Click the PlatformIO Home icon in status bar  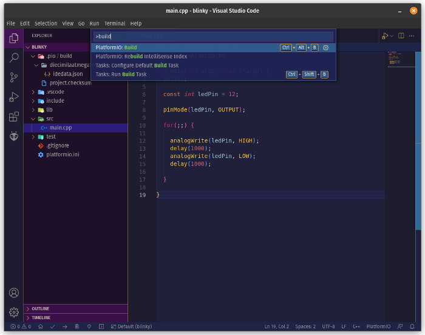pos(40,326)
